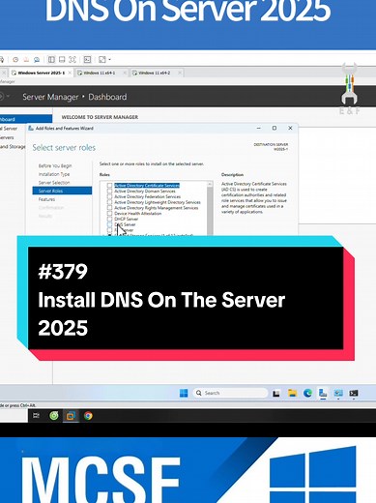Close the Windows Server 2025-1 tab

pos(70,73)
